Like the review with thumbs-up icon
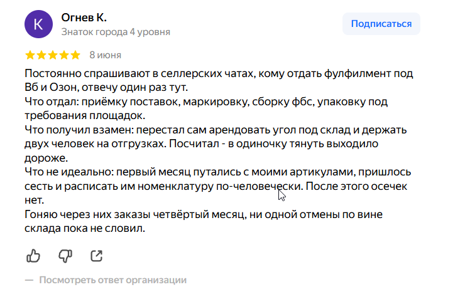 pos(33,256)
